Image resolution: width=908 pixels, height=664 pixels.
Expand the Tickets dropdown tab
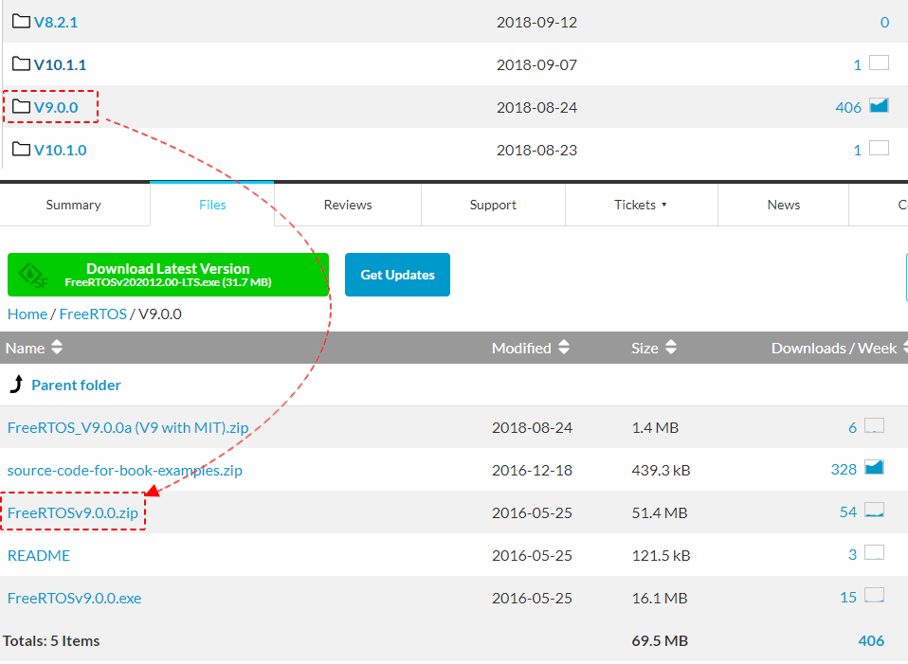[641, 205]
